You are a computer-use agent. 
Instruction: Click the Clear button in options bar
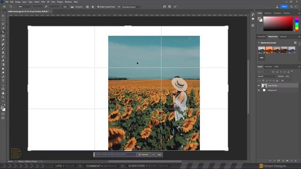[65, 7]
